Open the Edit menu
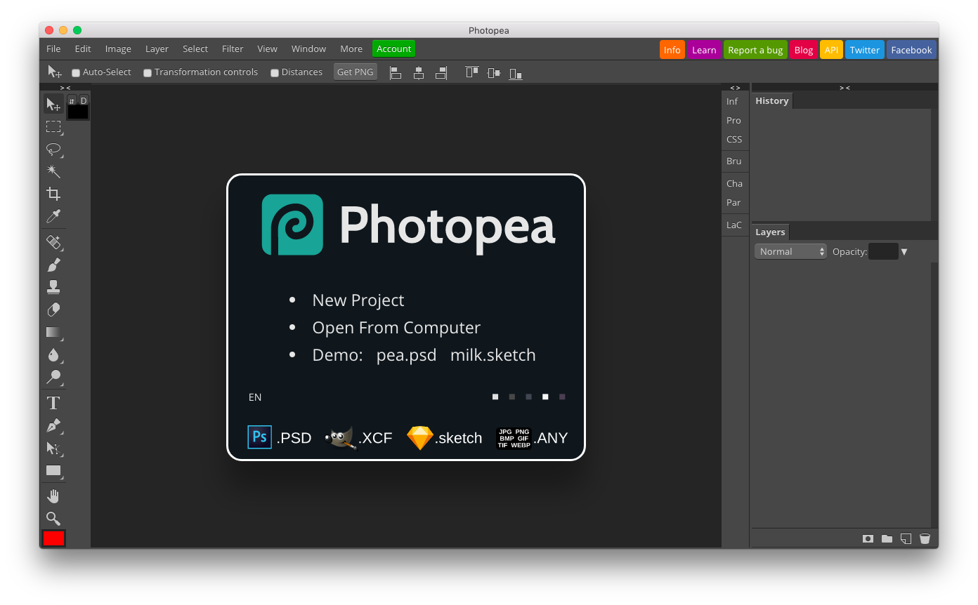This screenshot has width=978, height=605. pyautogui.click(x=83, y=48)
